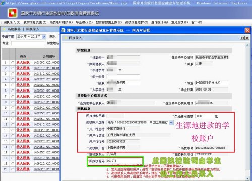Click 录入回执 link in row 3

point(23,74)
